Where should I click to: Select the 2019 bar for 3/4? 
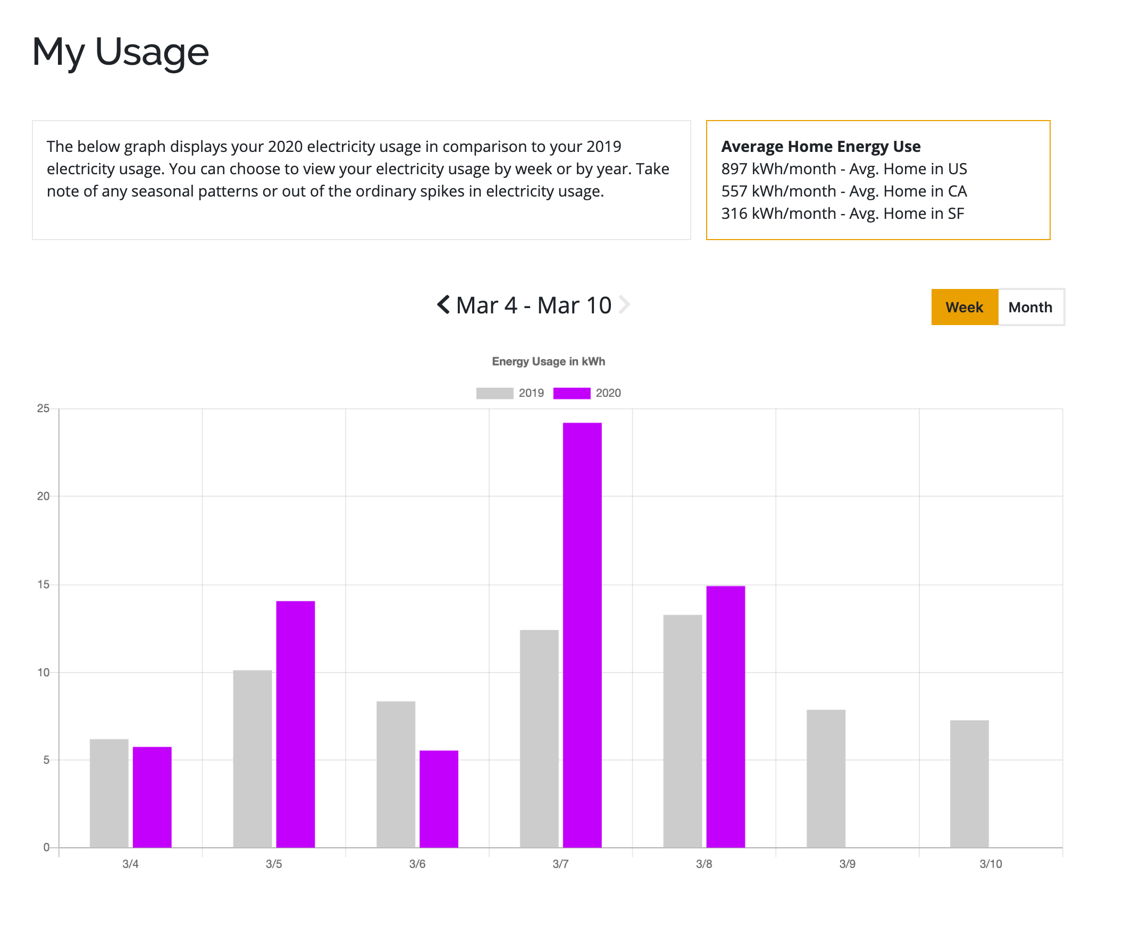pos(109,793)
